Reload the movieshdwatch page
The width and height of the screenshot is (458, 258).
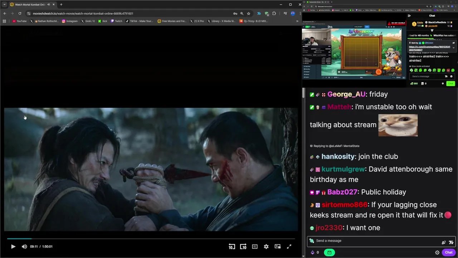(20, 13)
